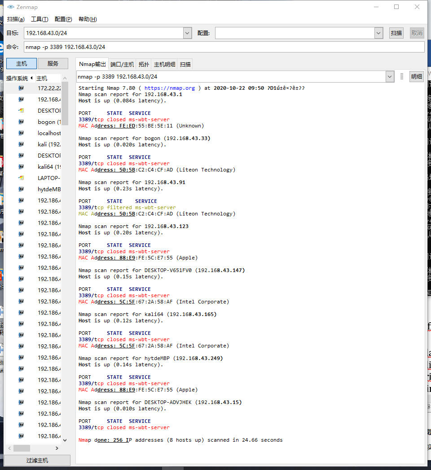Click the 扫描 scan button
Image resolution: width=431 pixels, height=470 pixels.
coord(396,33)
